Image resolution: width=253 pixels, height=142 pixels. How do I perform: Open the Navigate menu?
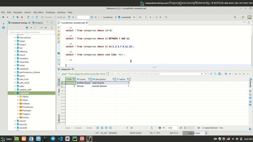pyautogui.click(x=17, y=12)
